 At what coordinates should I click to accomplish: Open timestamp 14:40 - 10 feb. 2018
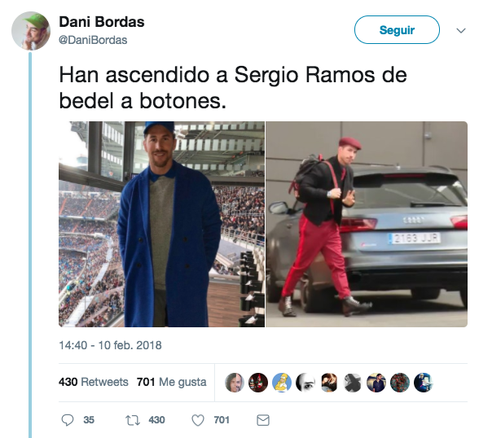(x=110, y=345)
